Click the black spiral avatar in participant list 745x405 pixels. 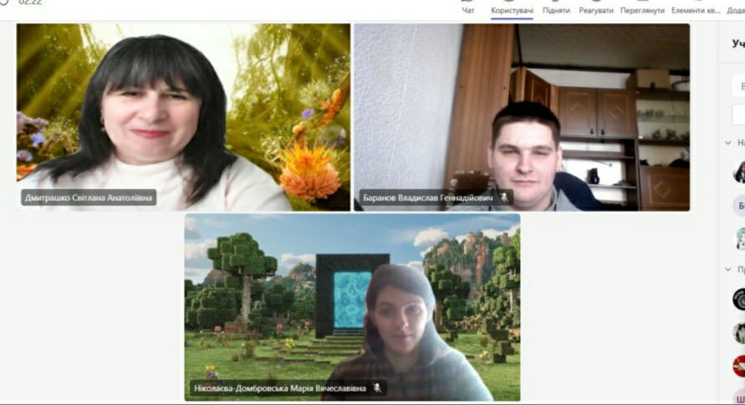pos(739,298)
